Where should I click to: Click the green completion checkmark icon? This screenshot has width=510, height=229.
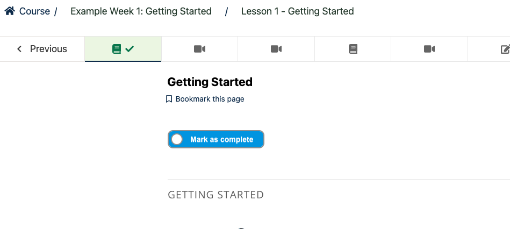[130, 49]
